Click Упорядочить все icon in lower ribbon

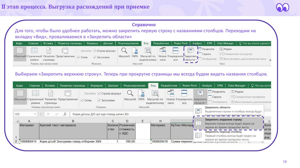184,94
